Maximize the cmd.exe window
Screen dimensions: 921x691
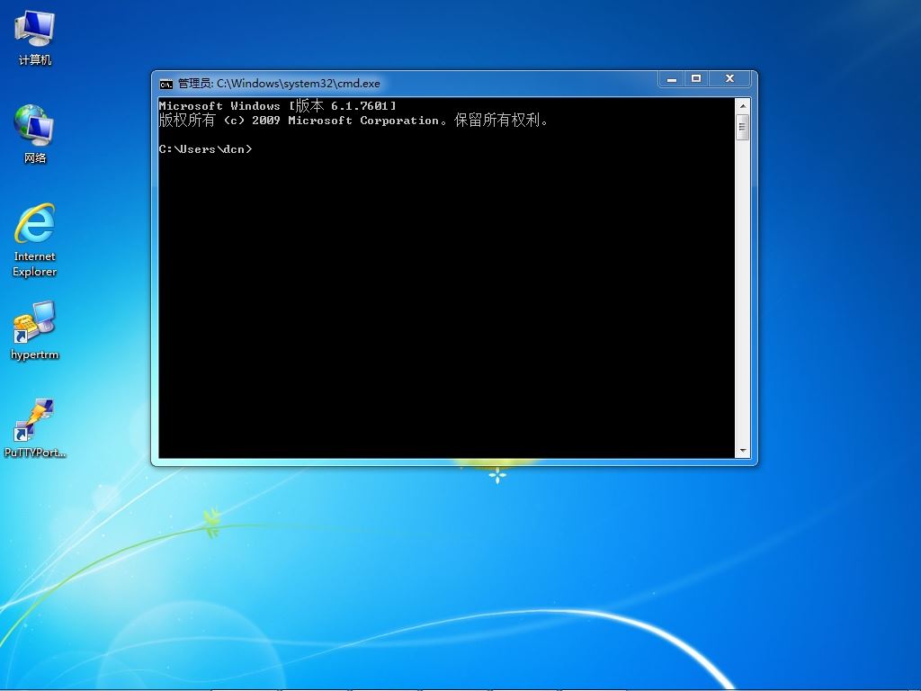[x=697, y=79]
